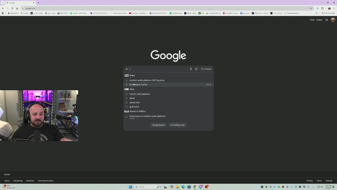The image size is (337, 190).
Task: Open Chrome profile avatar in toolbar
Action: 329,8
